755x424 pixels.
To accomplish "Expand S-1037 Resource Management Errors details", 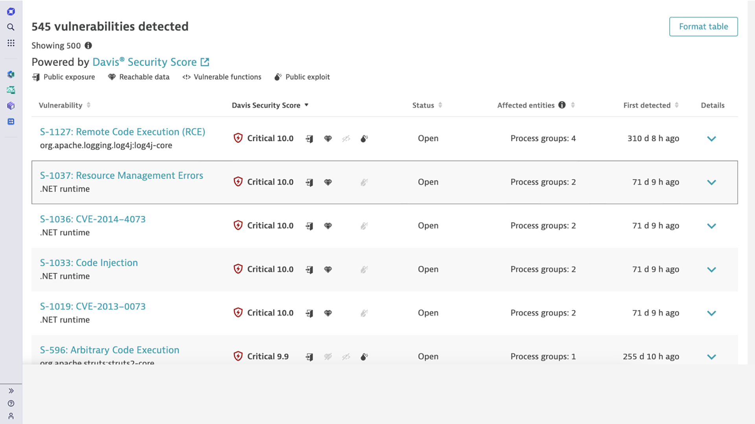I will tap(711, 182).
